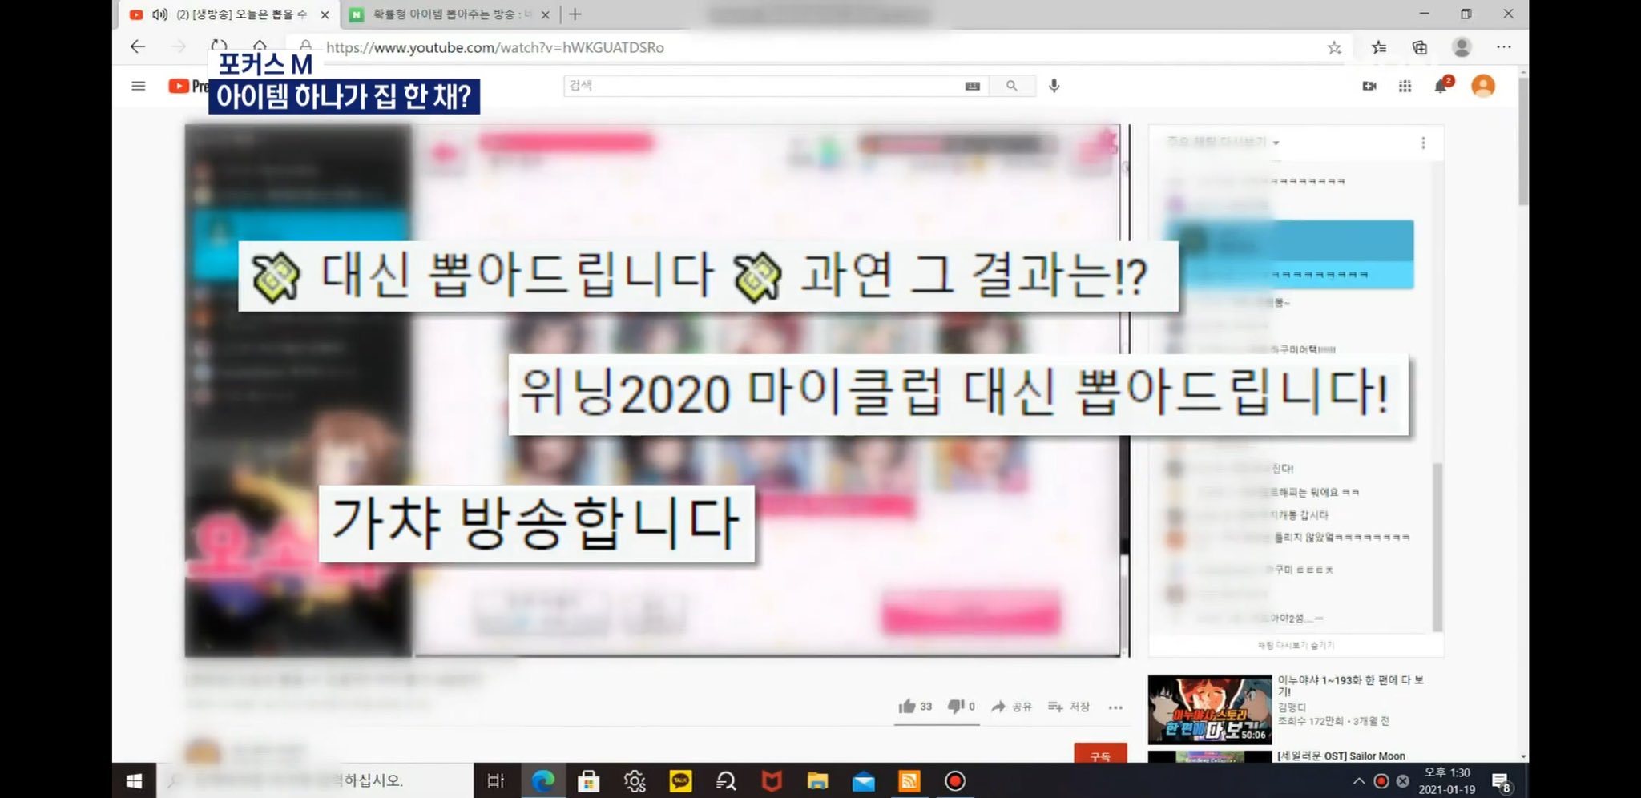Click the YouTube search input field
Image resolution: width=1641 pixels, height=798 pixels.
tap(761, 86)
